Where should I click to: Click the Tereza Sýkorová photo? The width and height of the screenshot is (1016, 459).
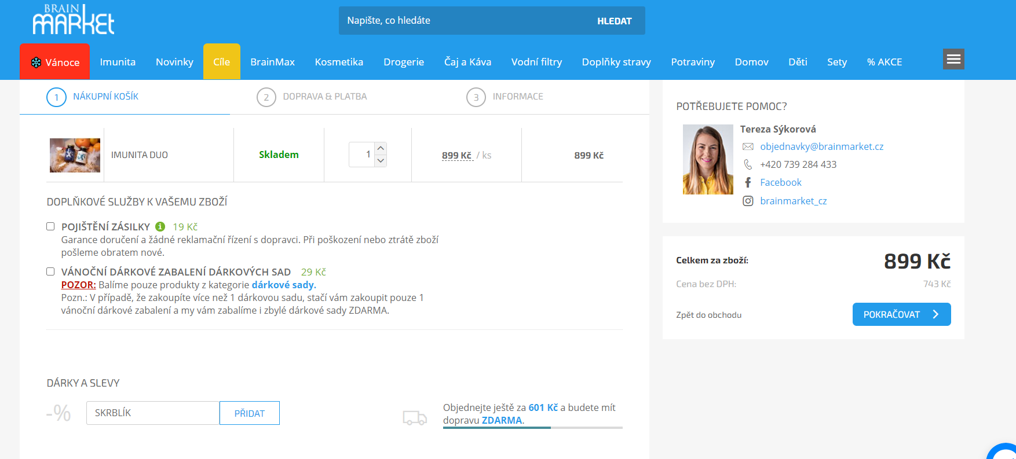(x=708, y=159)
